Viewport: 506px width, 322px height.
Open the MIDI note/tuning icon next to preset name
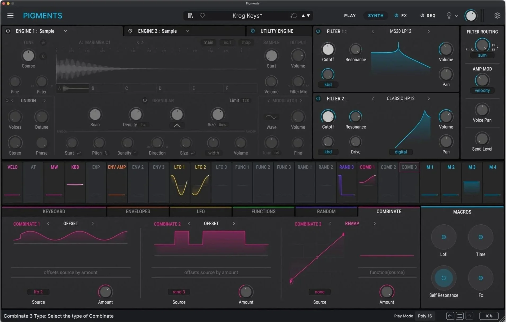tap(293, 16)
